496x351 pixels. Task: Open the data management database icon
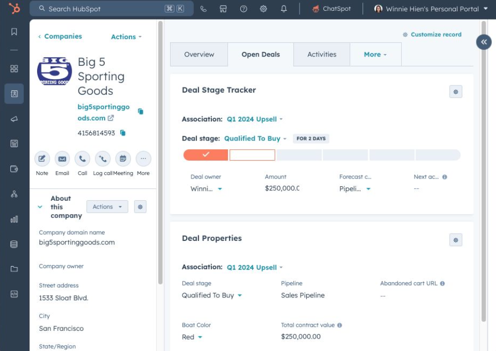click(14, 244)
